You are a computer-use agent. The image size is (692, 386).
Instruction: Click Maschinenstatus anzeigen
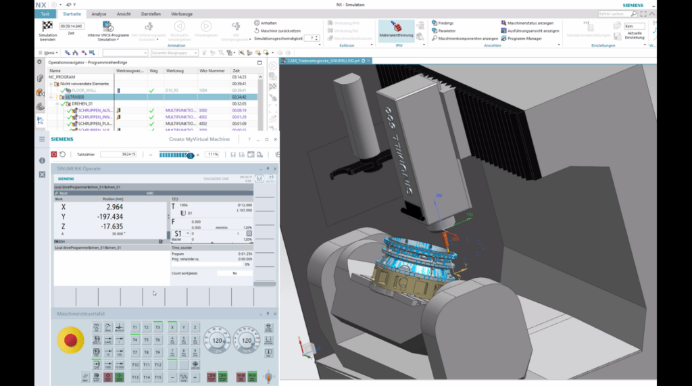[527, 23]
